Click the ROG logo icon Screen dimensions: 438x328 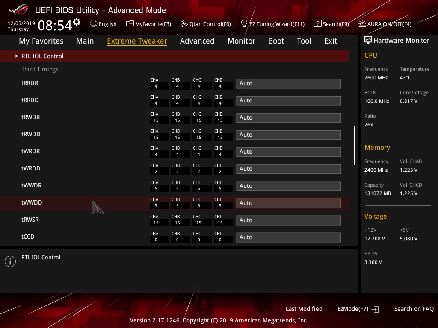coord(18,9)
